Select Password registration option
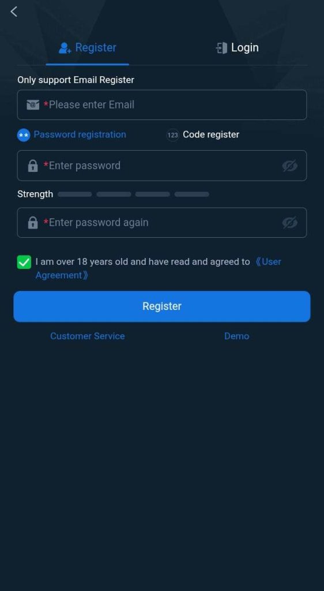The image size is (324, 591). 80,134
